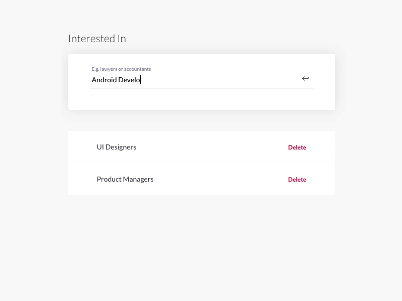Remove the Product Managers entry
The image size is (402, 301).
(x=297, y=180)
